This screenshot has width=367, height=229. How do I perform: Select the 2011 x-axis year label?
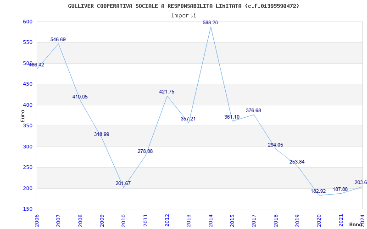(x=145, y=220)
